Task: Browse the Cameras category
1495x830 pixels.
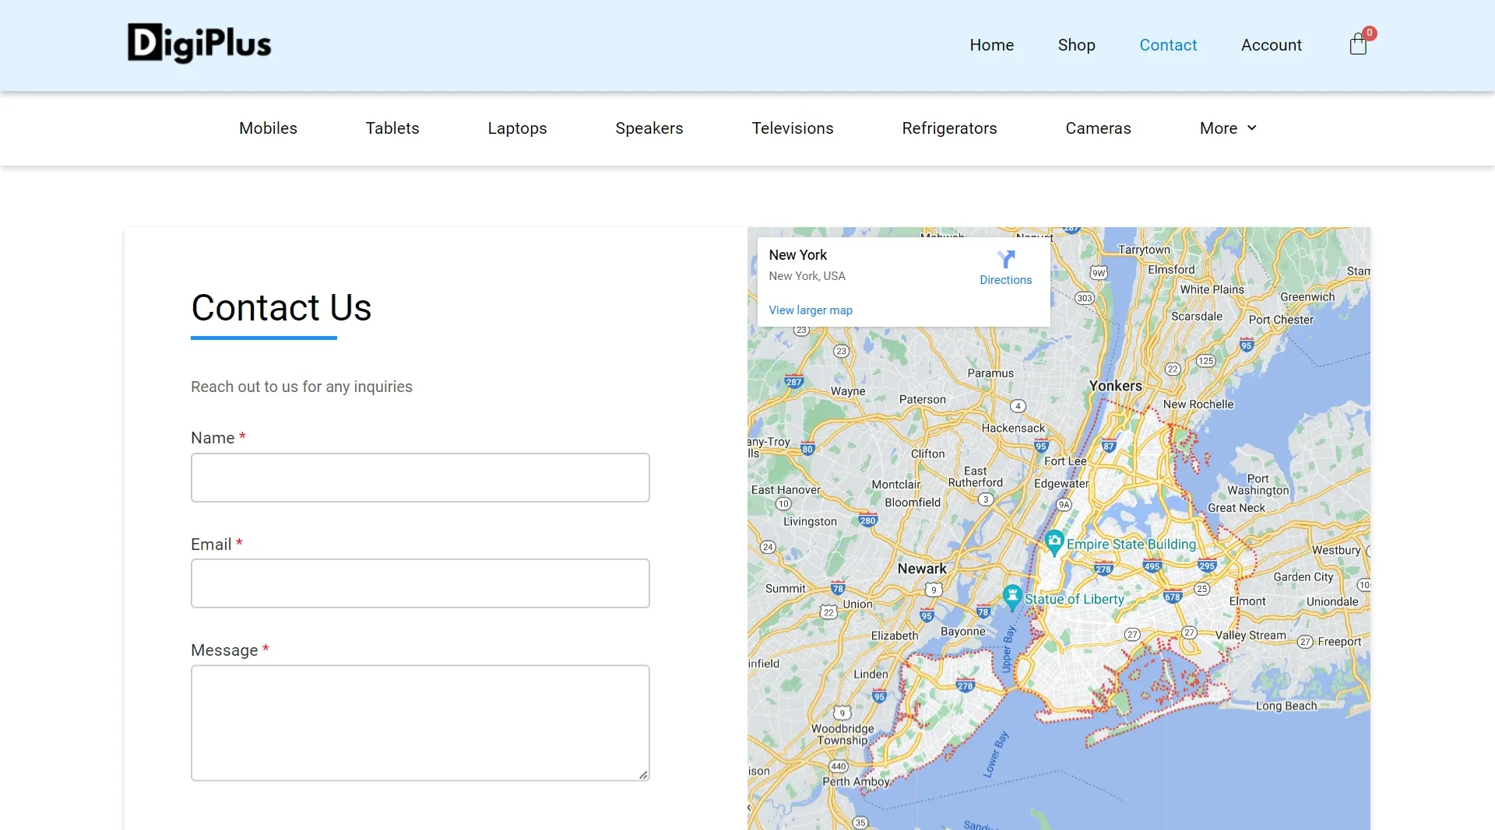Action: [x=1098, y=128]
